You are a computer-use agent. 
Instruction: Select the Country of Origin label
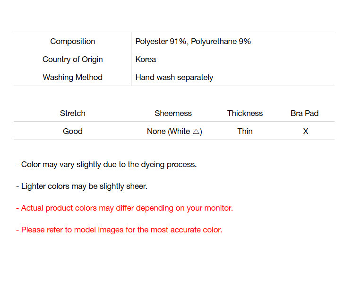point(72,60)
